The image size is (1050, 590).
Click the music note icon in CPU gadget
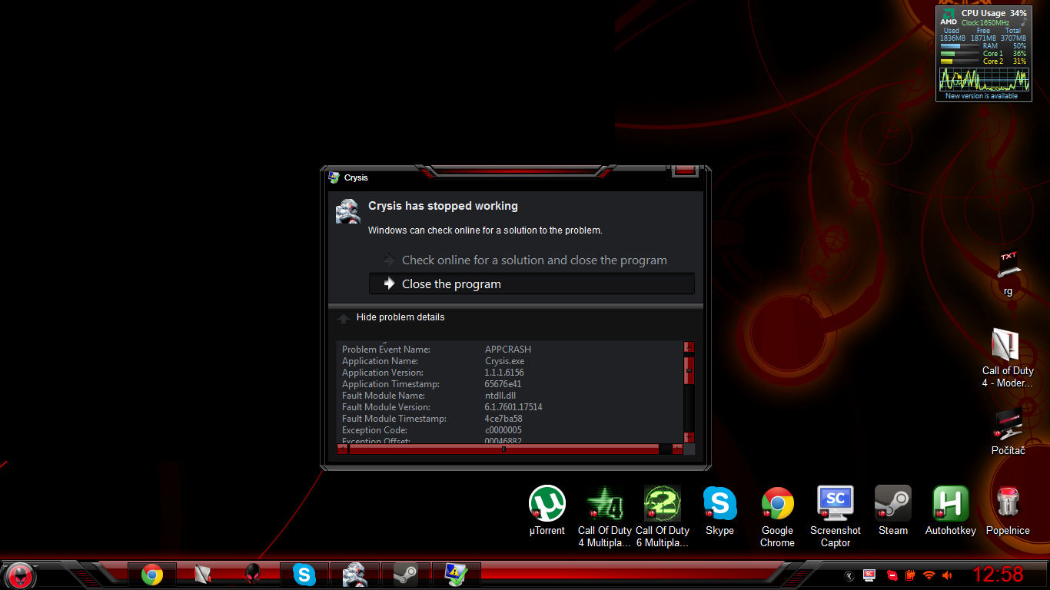(1022, 23)
